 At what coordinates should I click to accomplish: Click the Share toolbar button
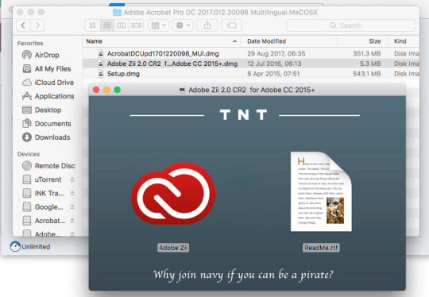[207, 25]
